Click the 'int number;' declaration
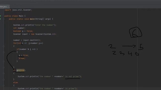This screenshot has height=90, width=161. (19, 28)
